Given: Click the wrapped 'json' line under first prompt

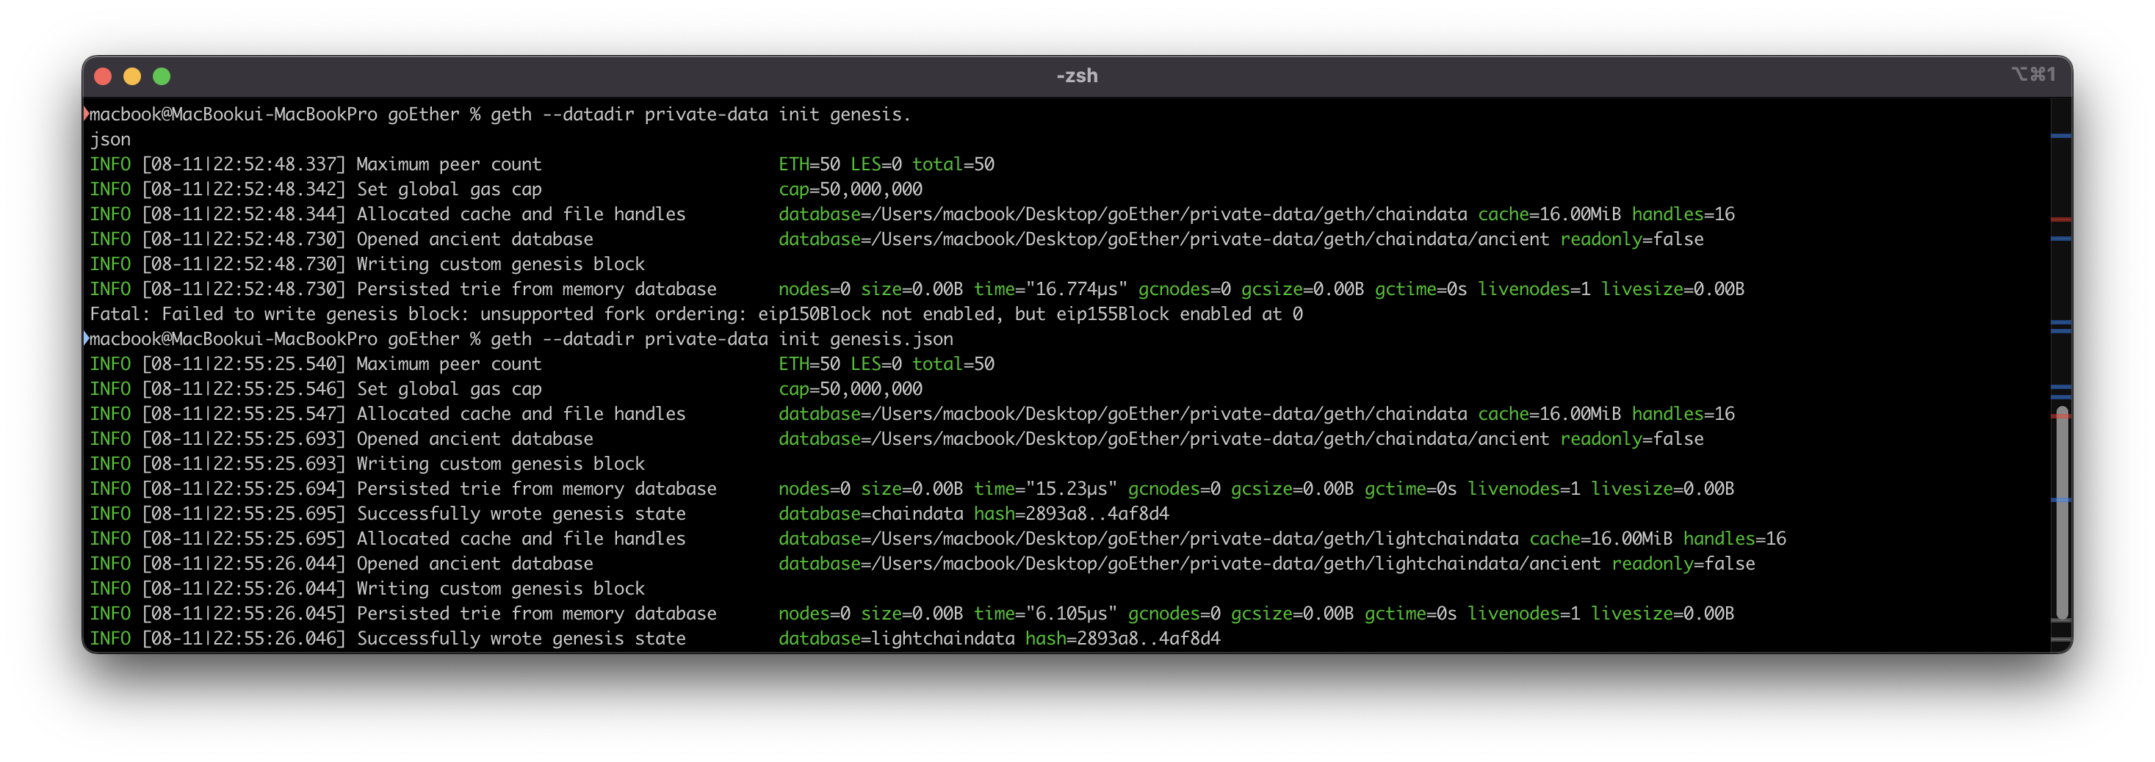Looking at the screenshot, I should click(x=110, y=139).
